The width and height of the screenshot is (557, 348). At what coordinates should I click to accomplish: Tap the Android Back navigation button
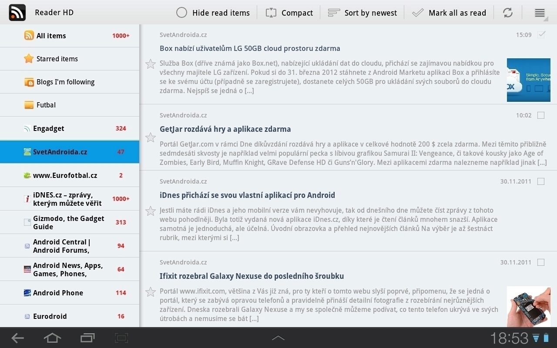coord(17,338)
